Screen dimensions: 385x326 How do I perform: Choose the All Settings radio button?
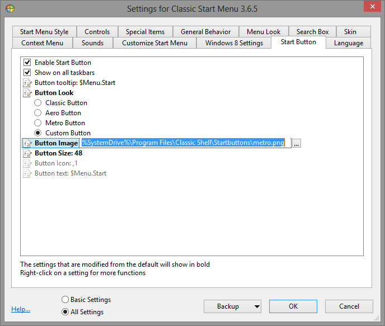click(65, 312)
